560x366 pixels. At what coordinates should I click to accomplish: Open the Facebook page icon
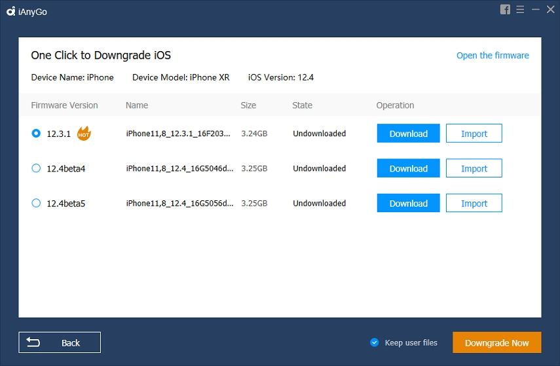tap(505, 10)
